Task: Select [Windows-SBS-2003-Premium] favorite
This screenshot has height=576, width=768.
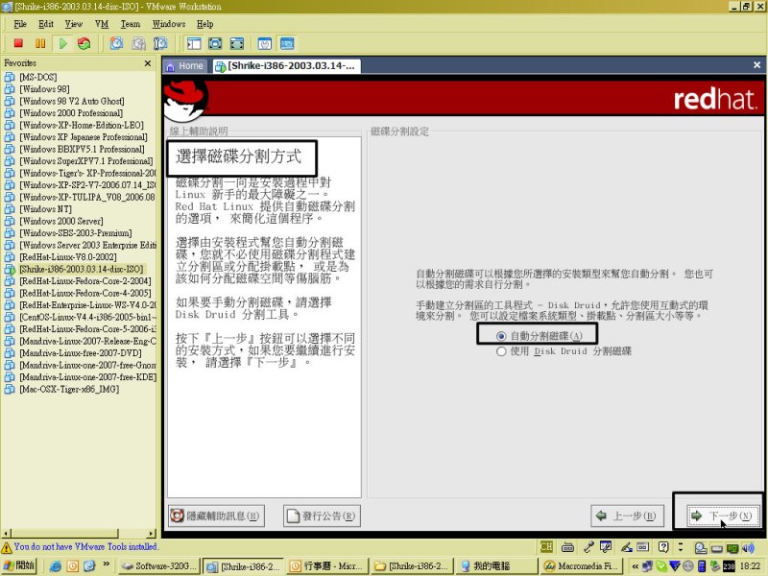Action: click(76, 233)
